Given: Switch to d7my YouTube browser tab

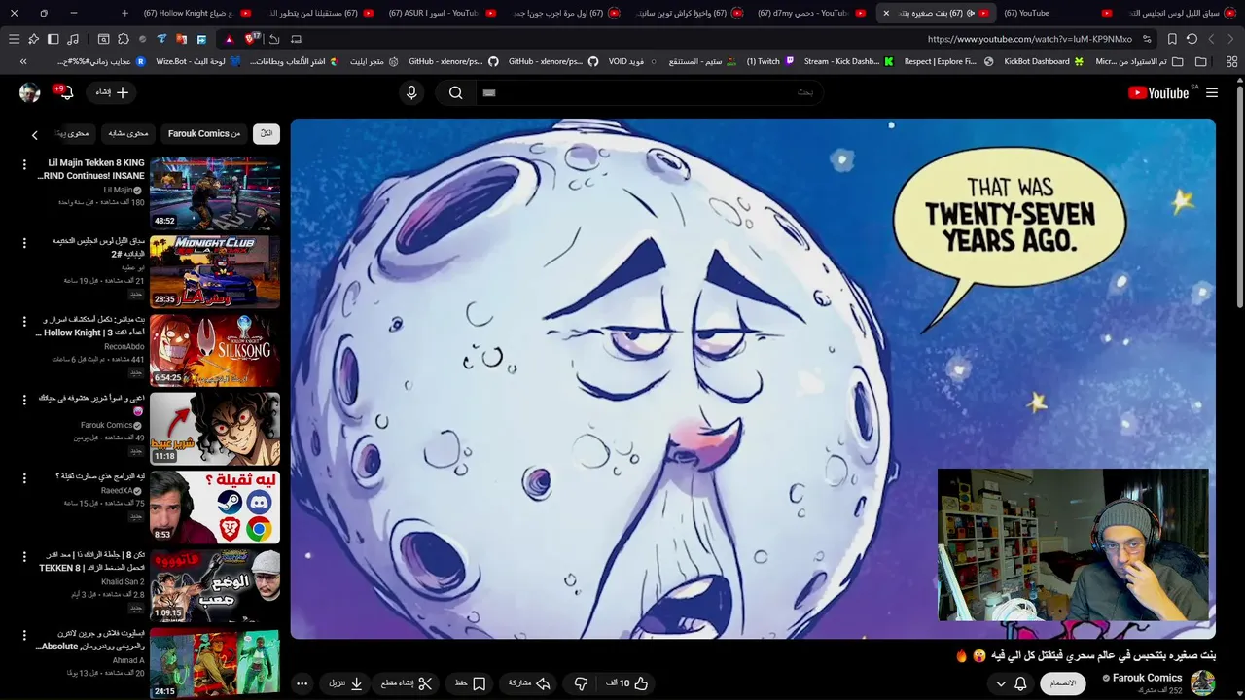Looking at the screenshot, I should click(x=809, y=13).
